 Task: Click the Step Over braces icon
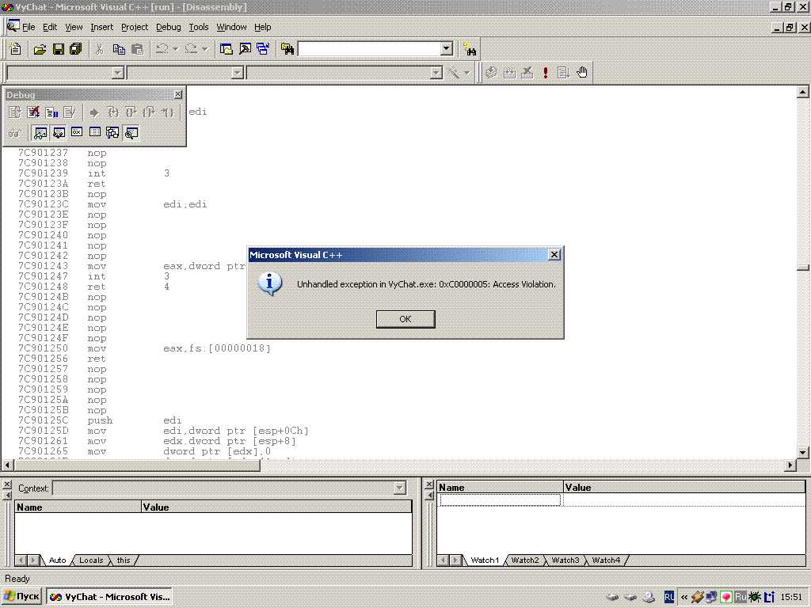pyautogui.click(x=131, y=112)
